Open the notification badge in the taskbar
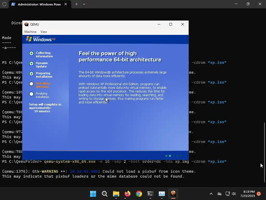The width and height of the screenshot is (266, 200). [x=259, y=194]
